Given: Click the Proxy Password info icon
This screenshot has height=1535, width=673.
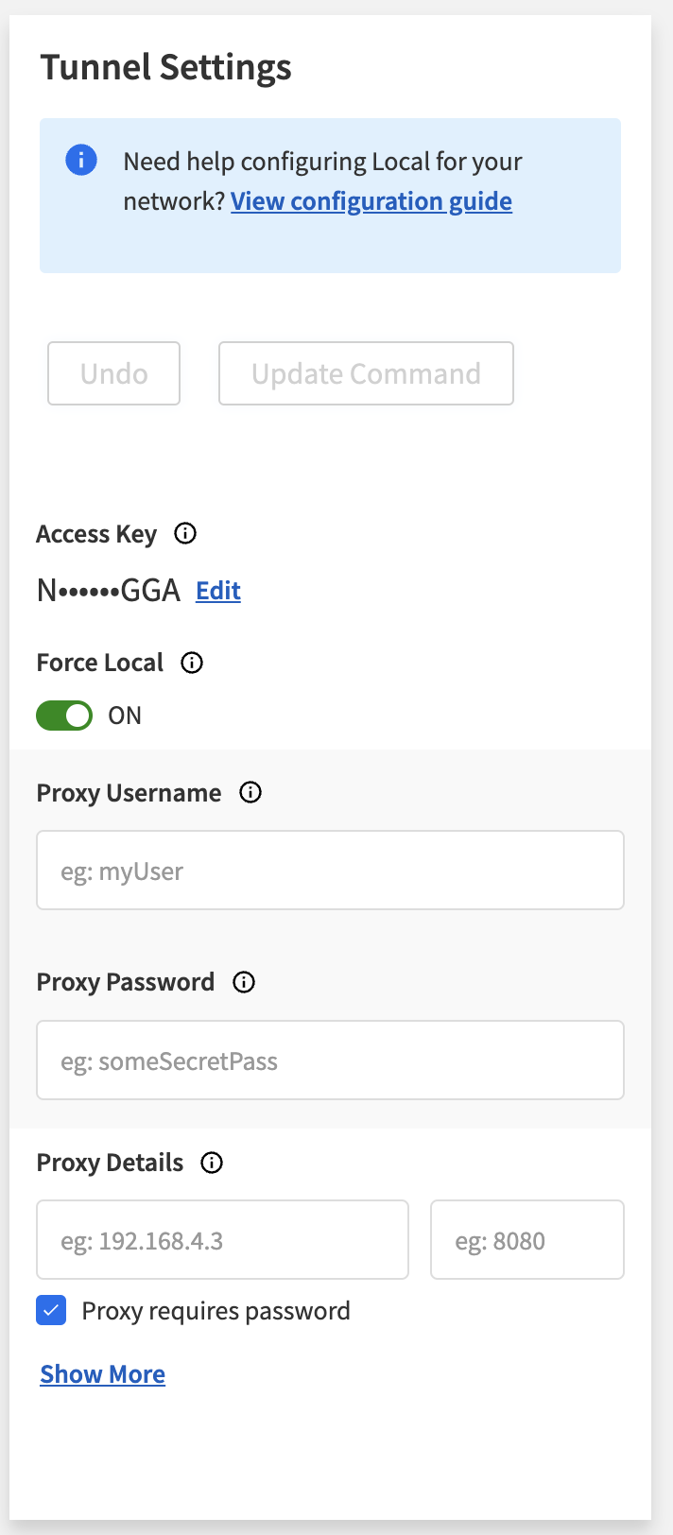Looking at the screenshot, I should 243,982.
